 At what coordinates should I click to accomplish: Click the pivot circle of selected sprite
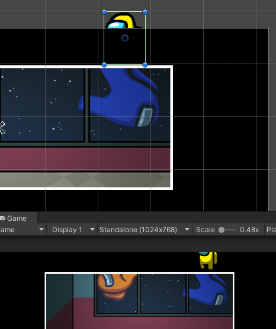coord(125,38)
